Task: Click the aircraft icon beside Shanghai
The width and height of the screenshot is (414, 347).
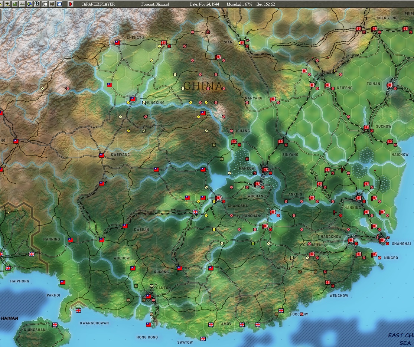Action: coord(388,238)
